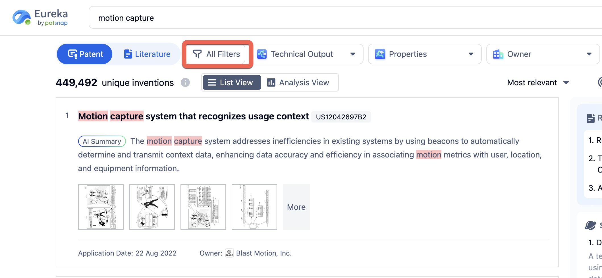Open the Most relevant sort dropdown
602x278 pixels.
[x=538, y=82]
